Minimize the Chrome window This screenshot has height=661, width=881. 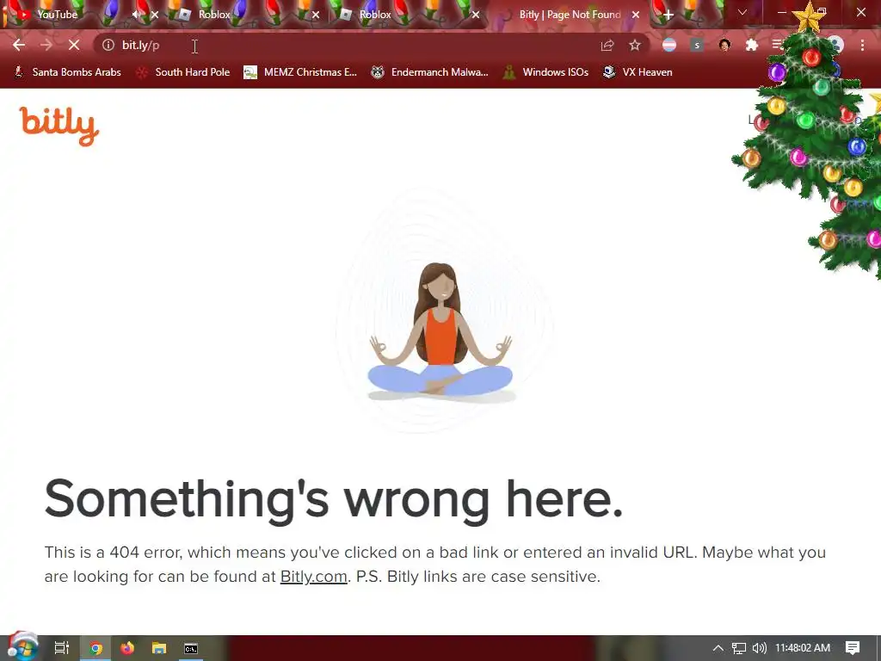781,12
